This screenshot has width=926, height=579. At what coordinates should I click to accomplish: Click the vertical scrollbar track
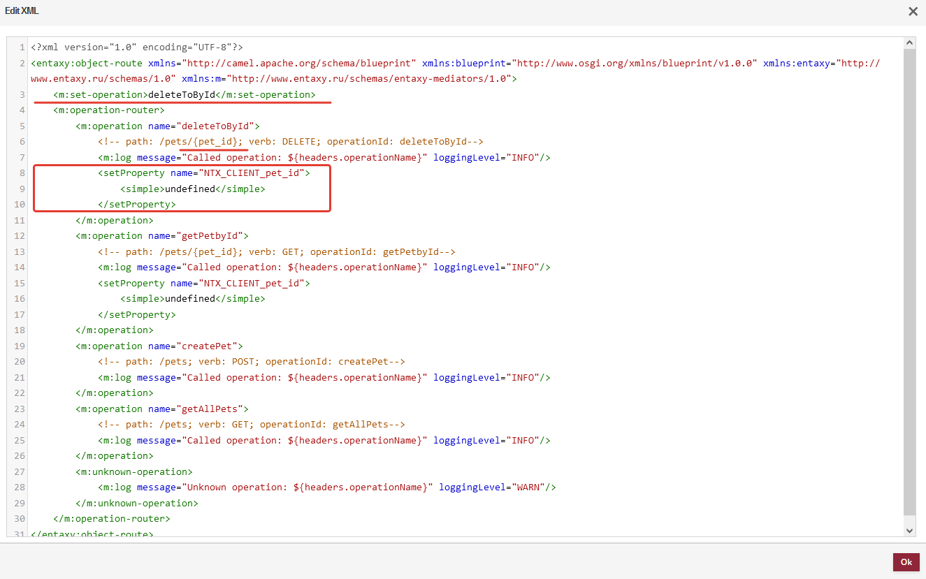910,279
